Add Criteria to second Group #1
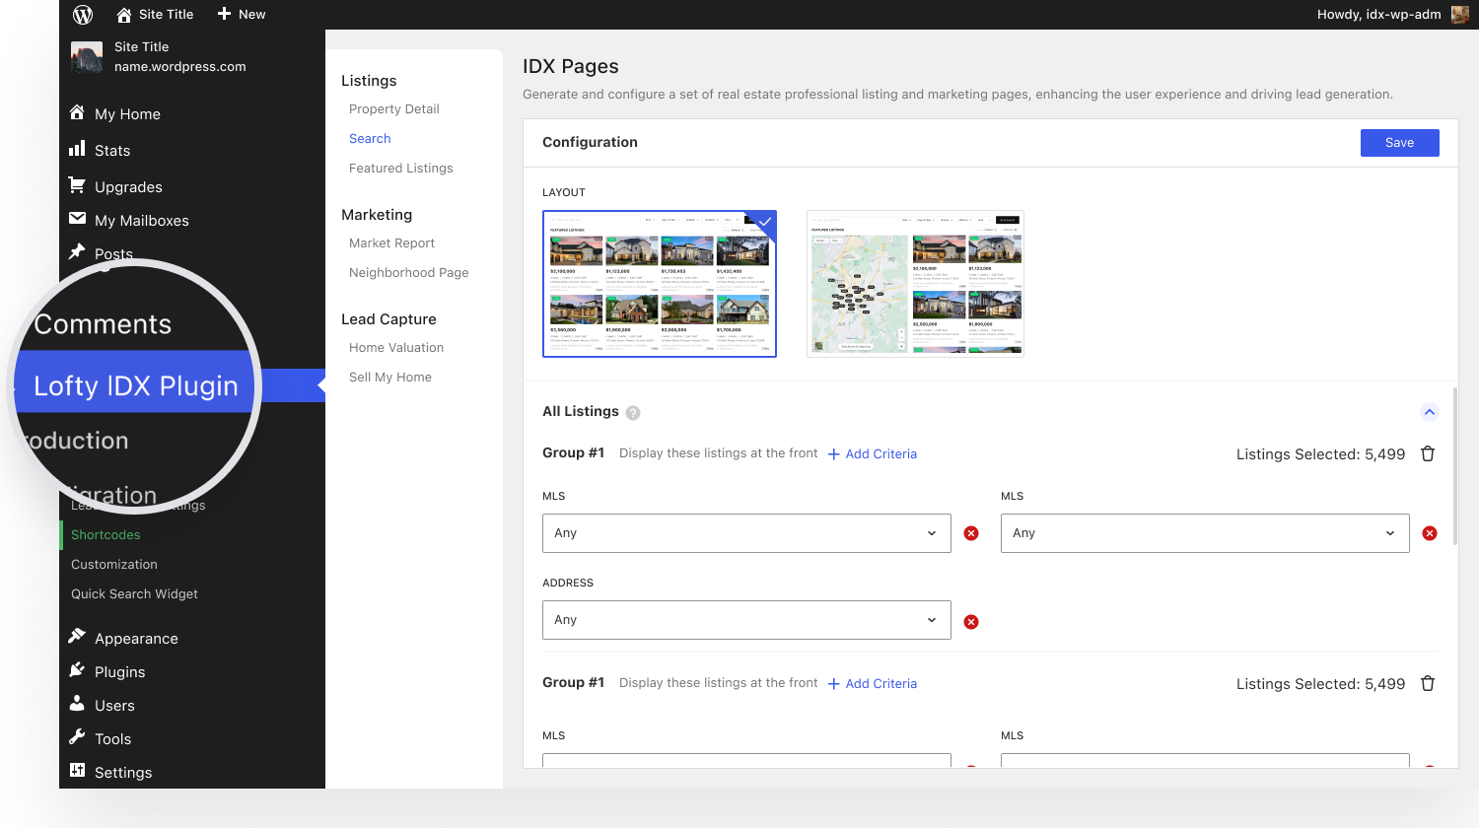The image size is (1479, 828). coord(873,684)
